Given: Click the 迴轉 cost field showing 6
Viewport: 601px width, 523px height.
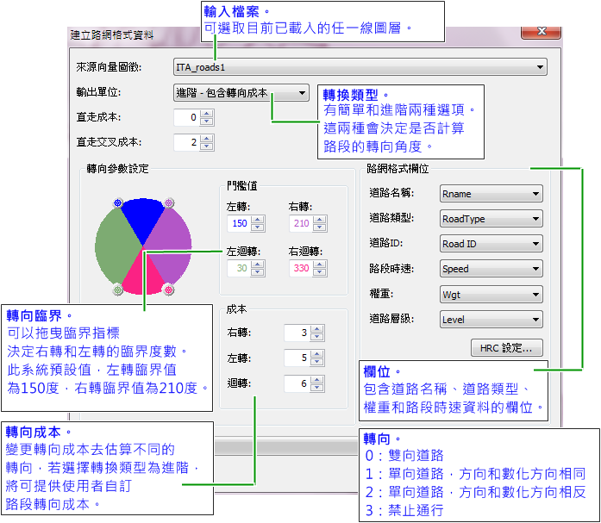Looking at the screenshot, I should (x=297, y=383).
